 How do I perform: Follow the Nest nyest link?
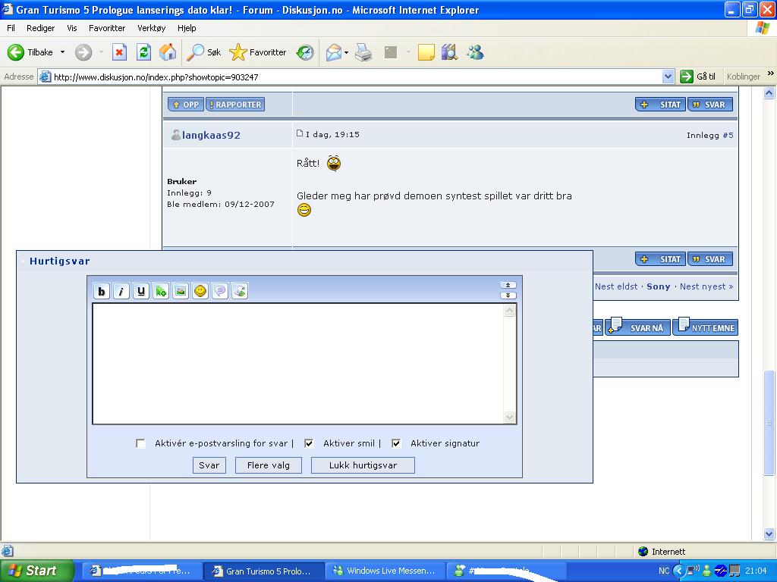706,286
